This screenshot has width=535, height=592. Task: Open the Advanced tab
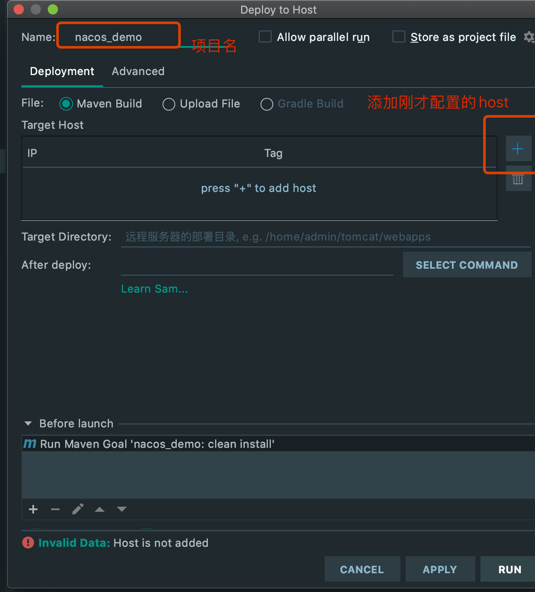138,71
